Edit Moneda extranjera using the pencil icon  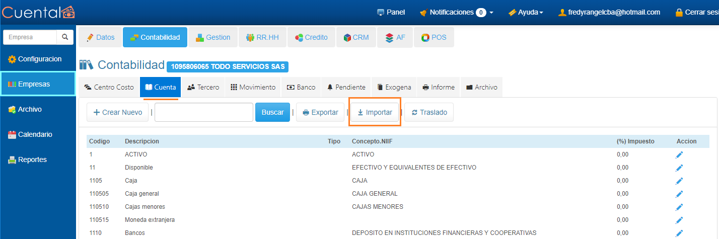[x=679, y=220]
